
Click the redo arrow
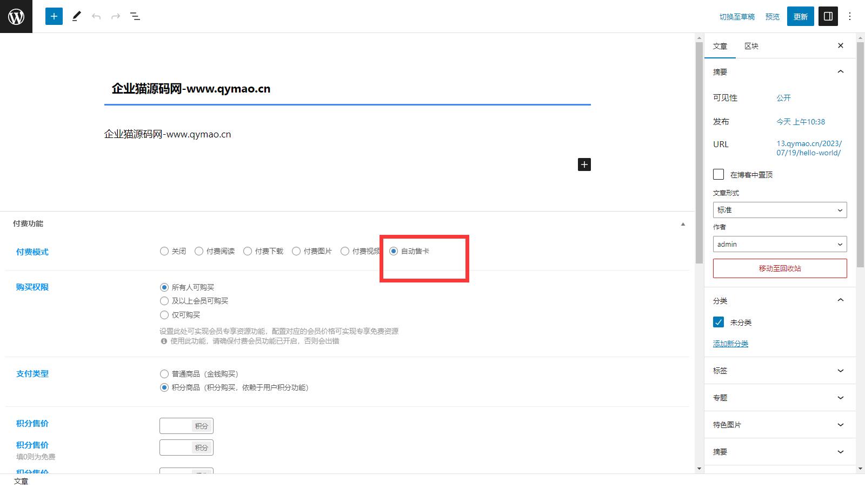(x=116, y=16)
